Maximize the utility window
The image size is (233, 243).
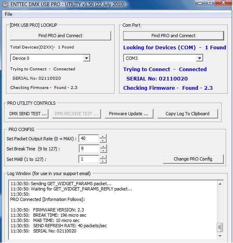click(210, 3)
